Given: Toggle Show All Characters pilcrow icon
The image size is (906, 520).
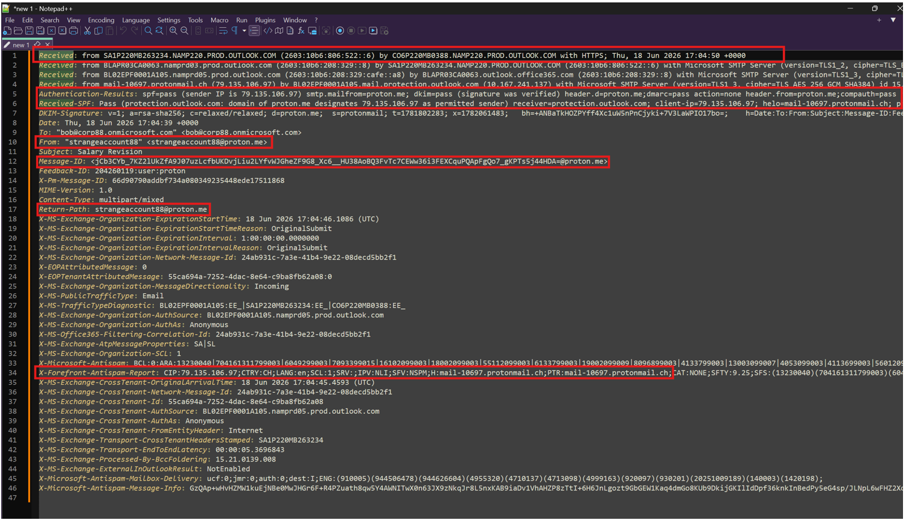Looking at the screenshot, I should pyautogui.click(x=234, y=31).
